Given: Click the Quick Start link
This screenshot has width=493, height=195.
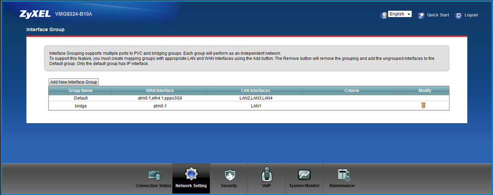Looking at the screenshot, I should click(438, 15).
